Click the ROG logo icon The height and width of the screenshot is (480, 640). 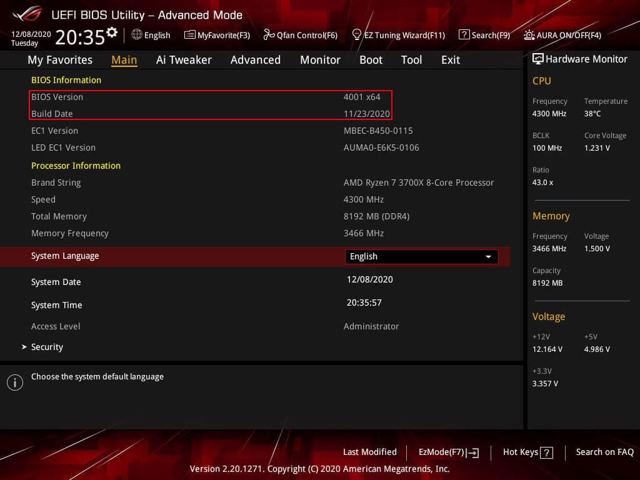27,14
